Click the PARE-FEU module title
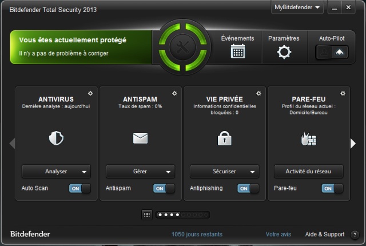The height and width of the screenshot is (246, 366). click(309, 99)
